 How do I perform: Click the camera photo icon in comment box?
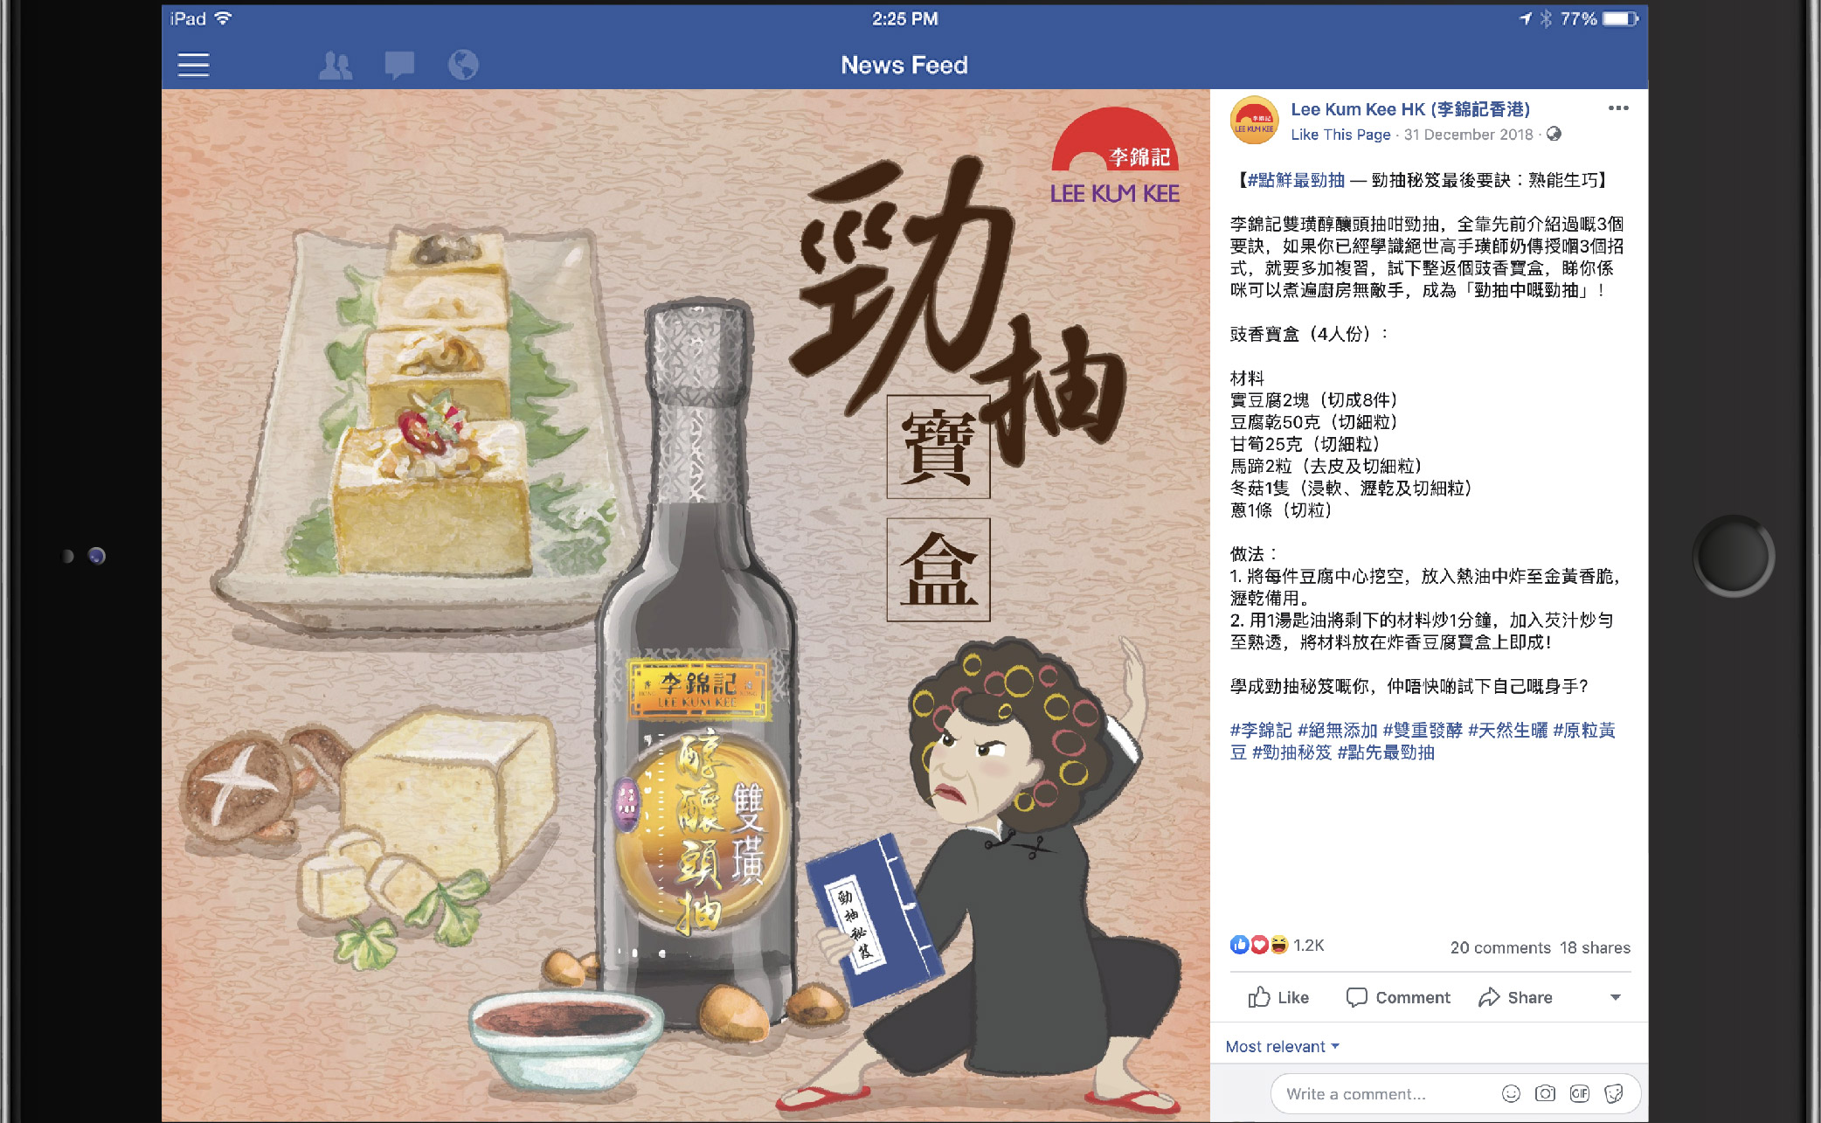coord(1545,1093)
